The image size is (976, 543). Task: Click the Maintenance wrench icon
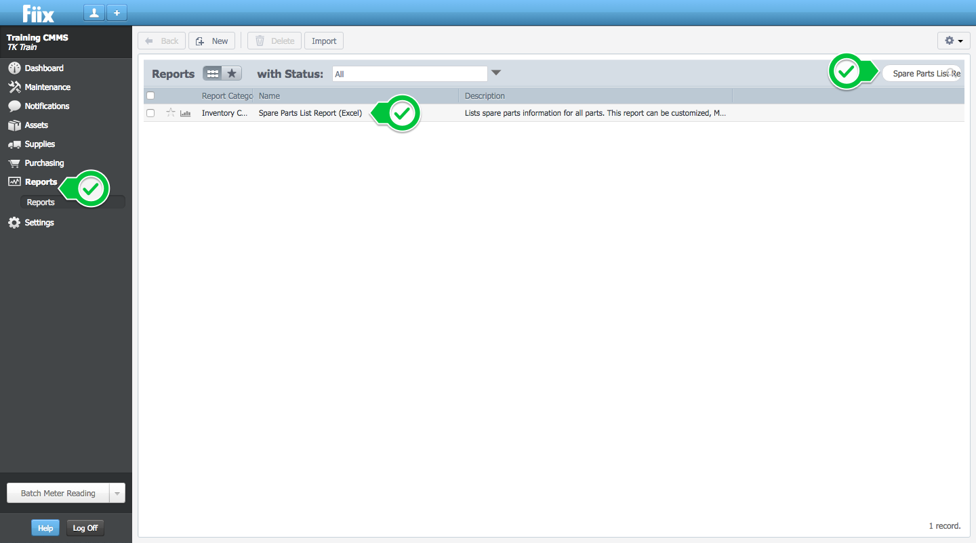(x=14, y=87)
